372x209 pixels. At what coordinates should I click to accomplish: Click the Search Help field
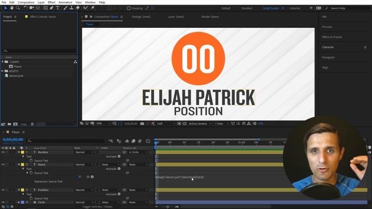click(348, 8)
